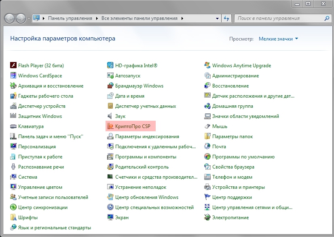Click the Звук speaker icon
The image size is (334, 237).
110,116
